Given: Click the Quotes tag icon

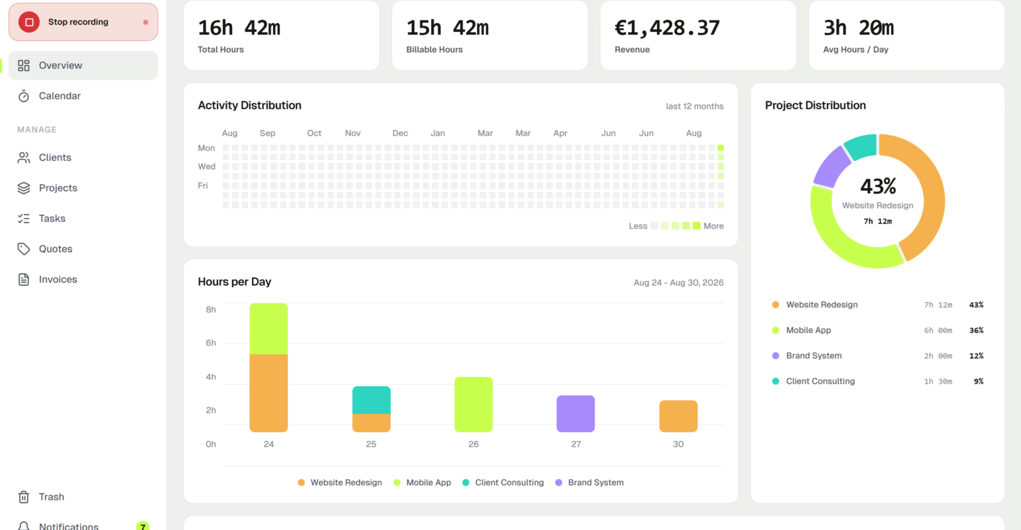Looking at the screenshot, I should 24,249.
